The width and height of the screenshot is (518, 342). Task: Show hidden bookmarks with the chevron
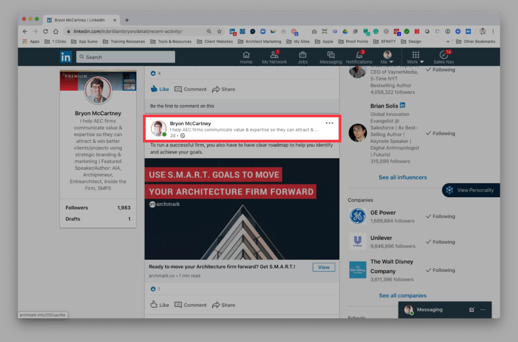point(448,41)
